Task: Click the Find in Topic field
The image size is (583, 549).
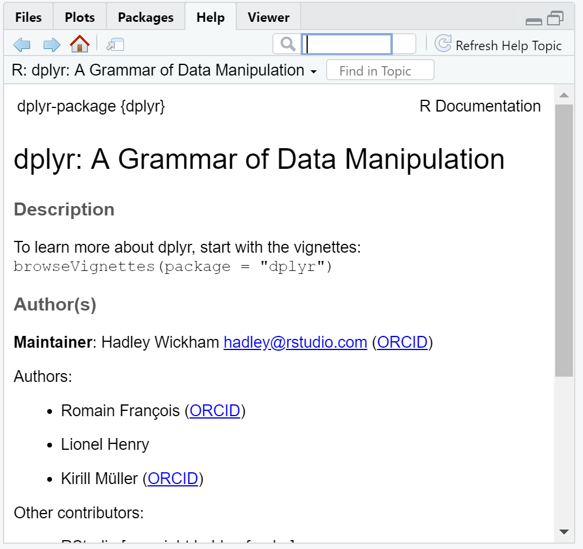Action: (380, 70)
